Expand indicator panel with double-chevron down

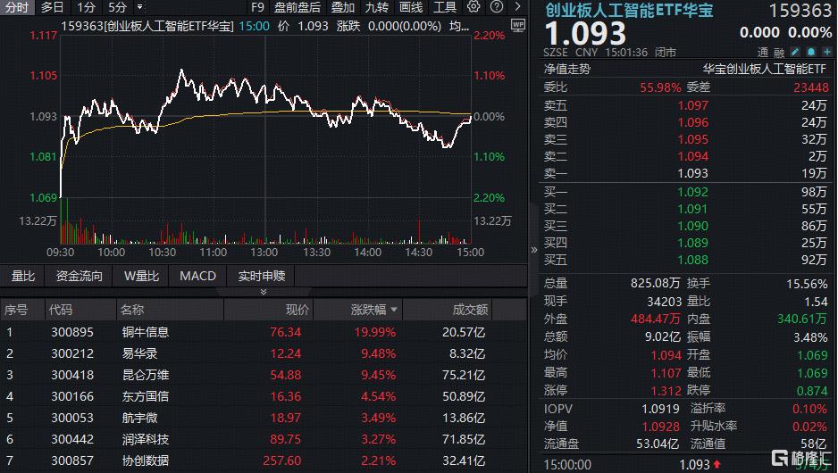264,292
